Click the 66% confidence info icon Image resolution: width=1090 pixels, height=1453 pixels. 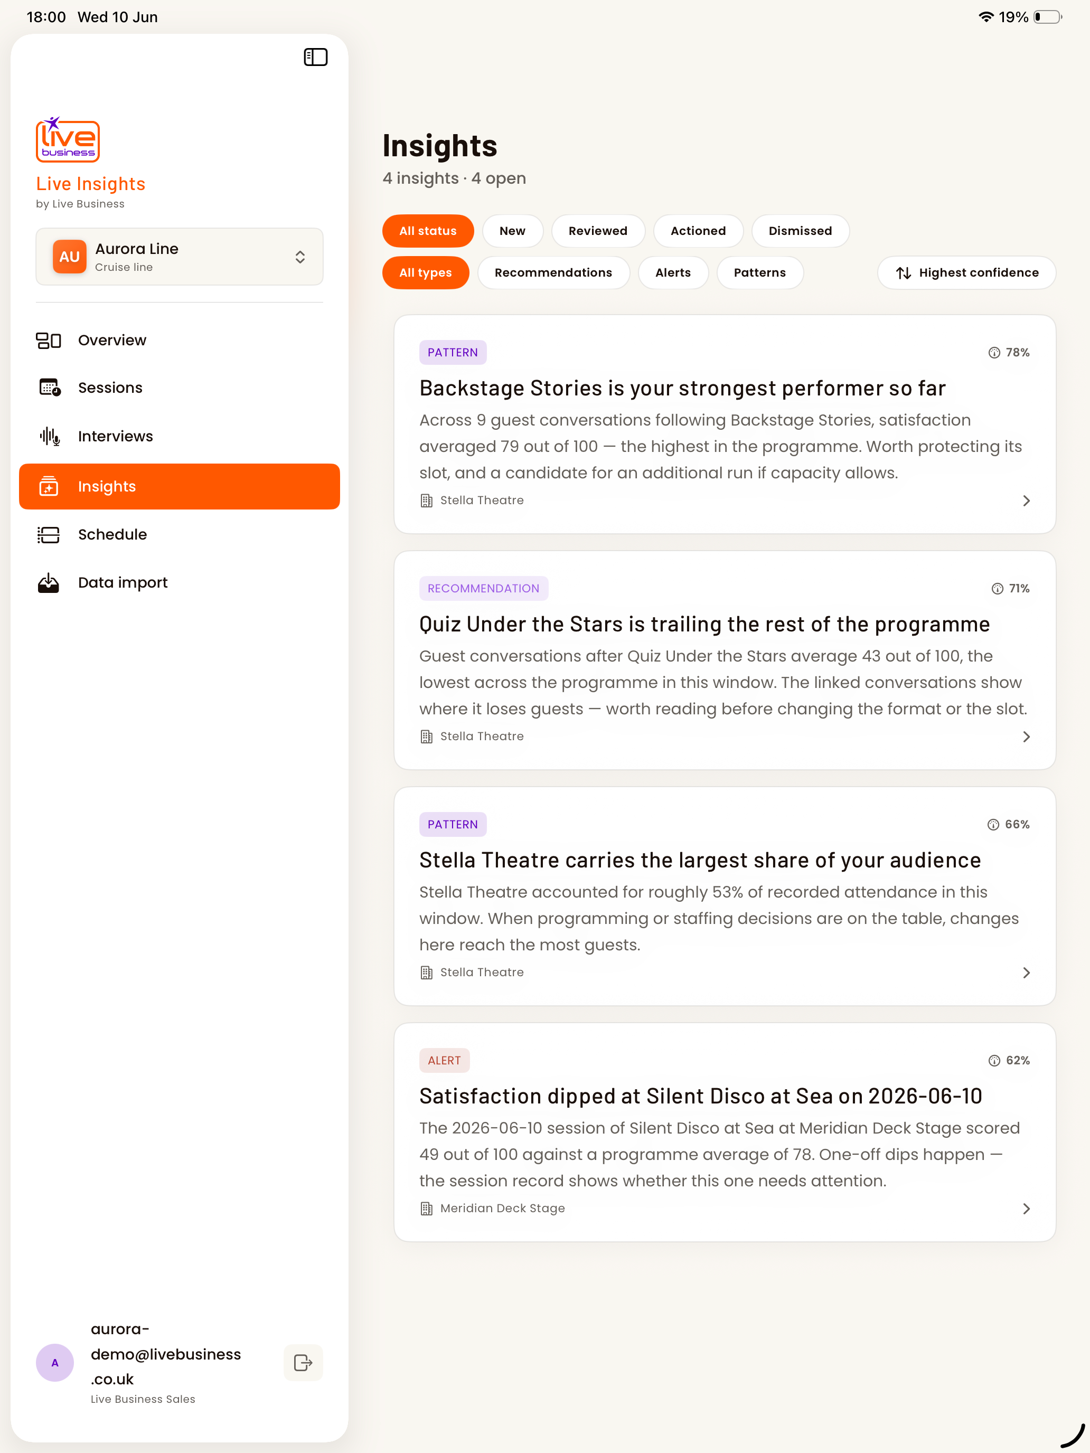pyautogui.click(x=993, y=824)
